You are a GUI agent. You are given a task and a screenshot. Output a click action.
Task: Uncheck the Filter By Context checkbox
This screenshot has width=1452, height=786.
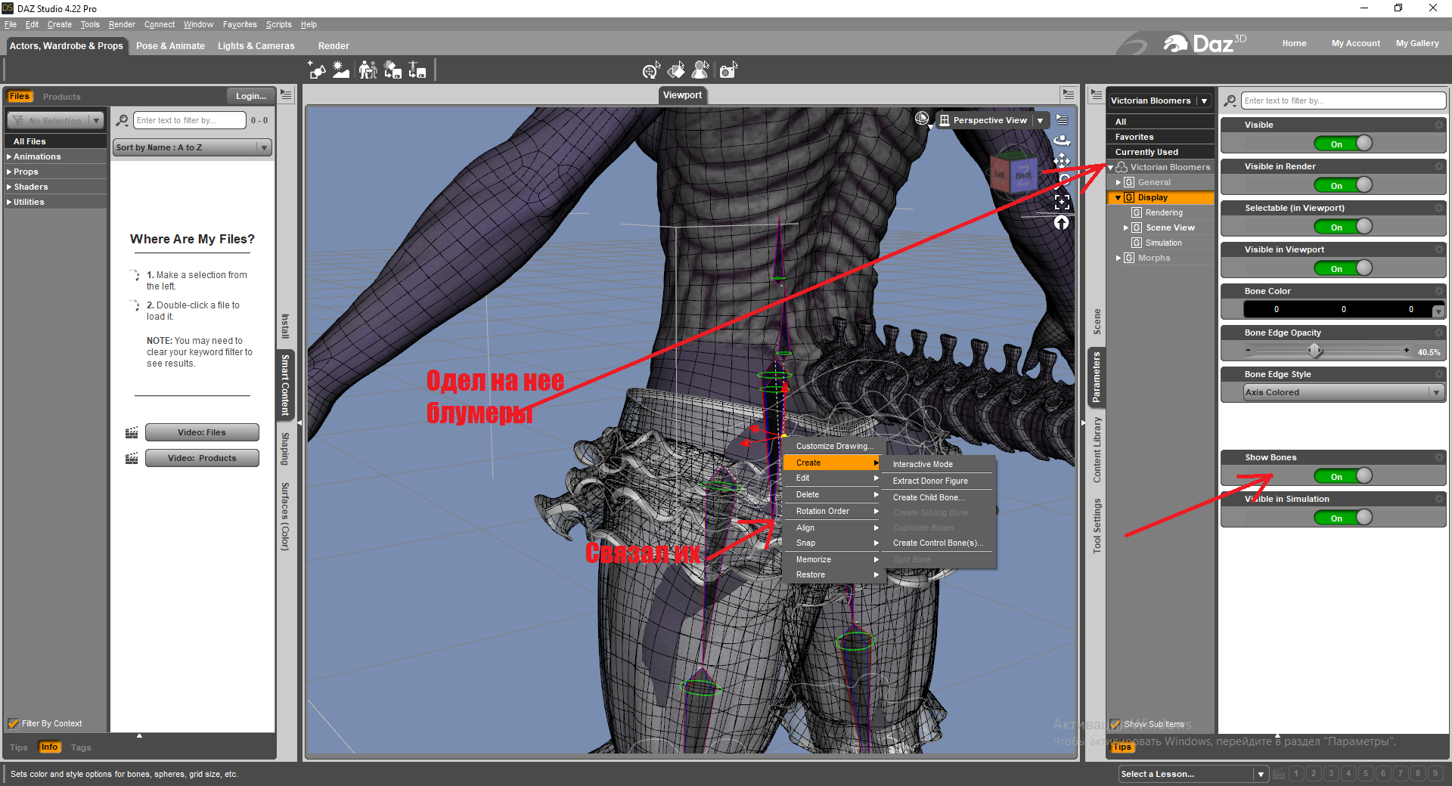(13, 723)
